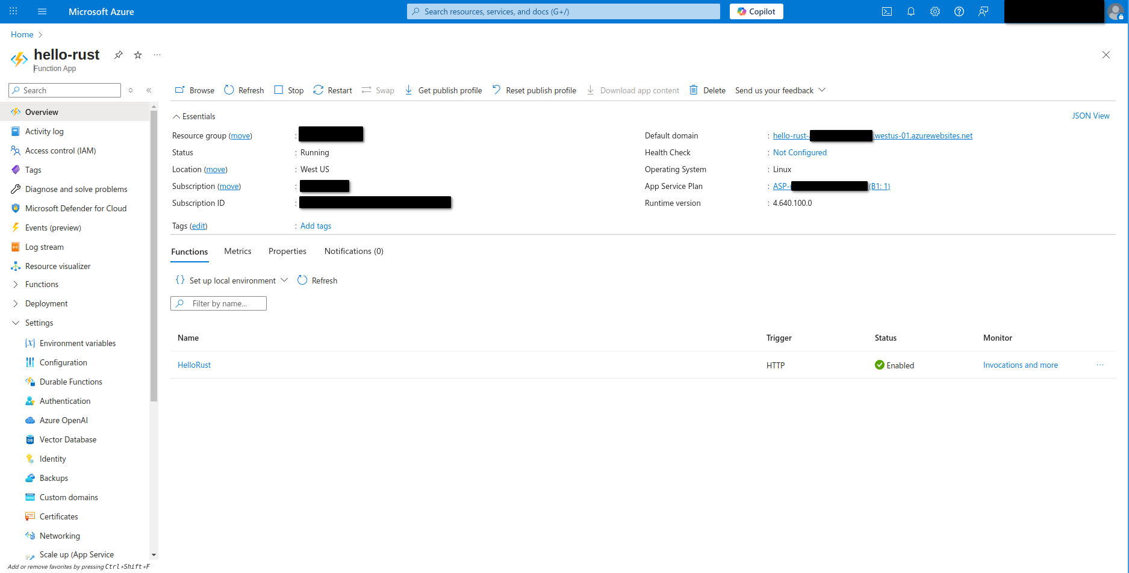The height and width of the screenshot is (573, 1129).
Task: Open HelloRust row ellipsis menu
Action: pos(1100,365)
